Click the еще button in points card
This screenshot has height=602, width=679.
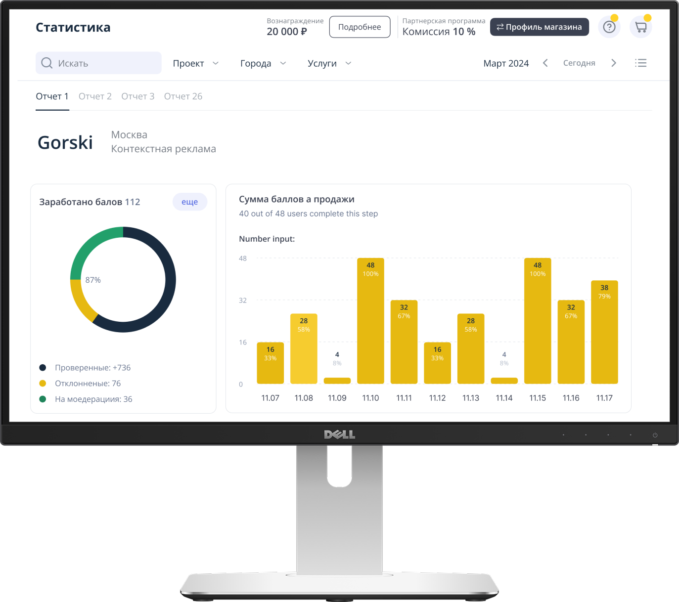[190, 202]
